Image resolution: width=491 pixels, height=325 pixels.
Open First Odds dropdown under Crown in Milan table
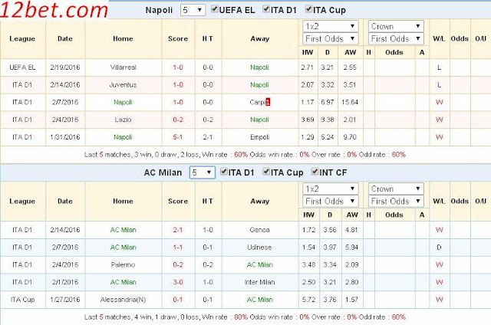[396, 201]
